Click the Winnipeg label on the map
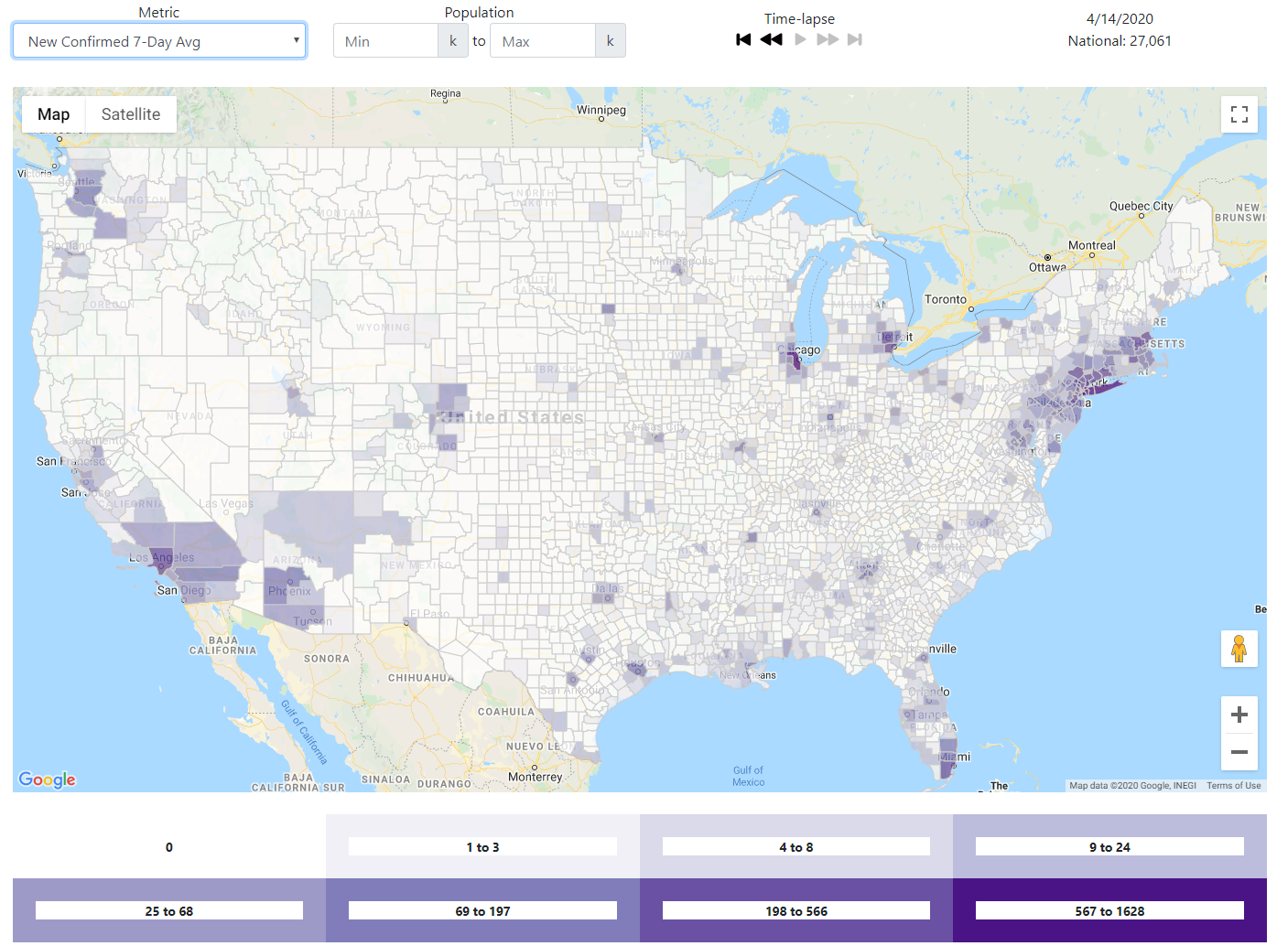This screenshot has height=946, width=1277. [601, 110]
